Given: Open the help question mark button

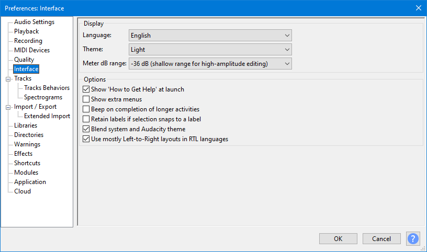Looking at the screenshot, I should pyautogui.click(x=413, y=238).
